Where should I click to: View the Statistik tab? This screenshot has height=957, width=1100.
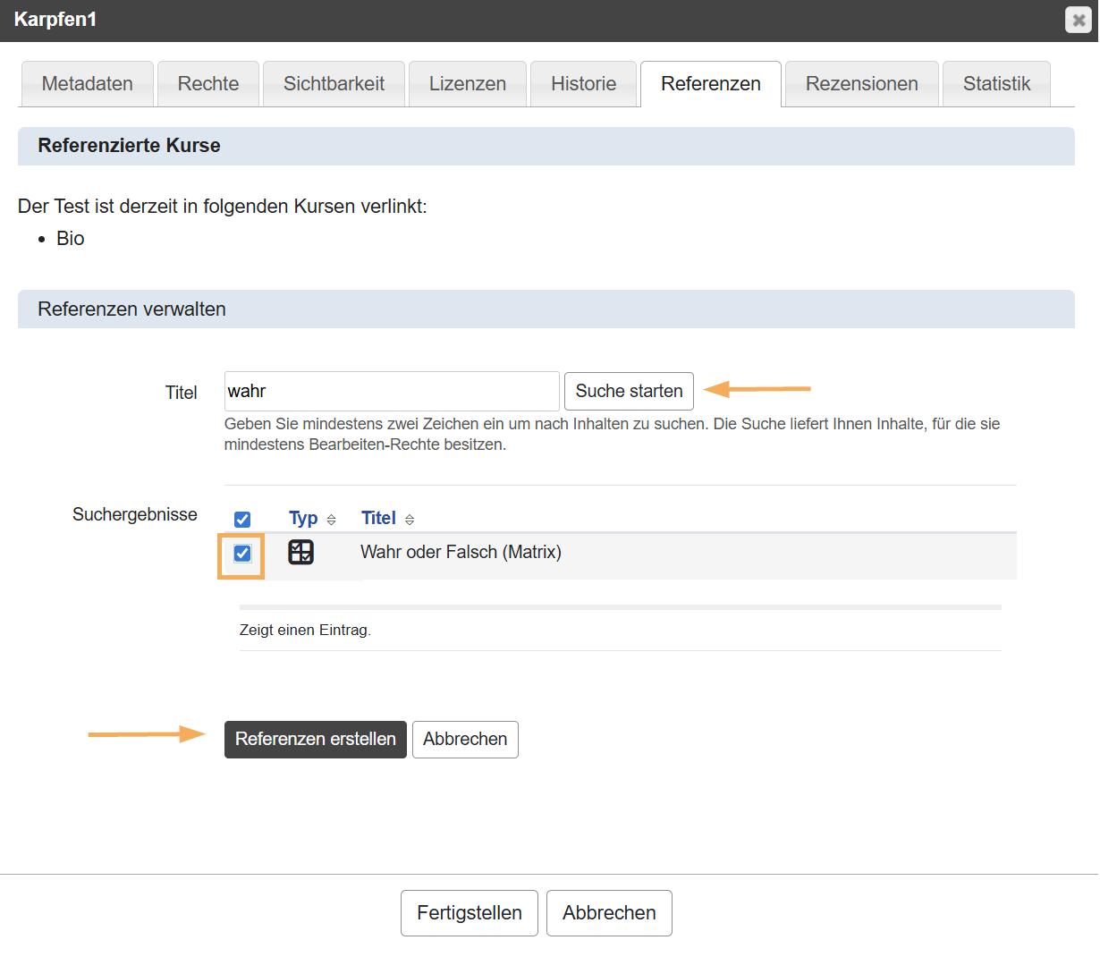(996, 84)
